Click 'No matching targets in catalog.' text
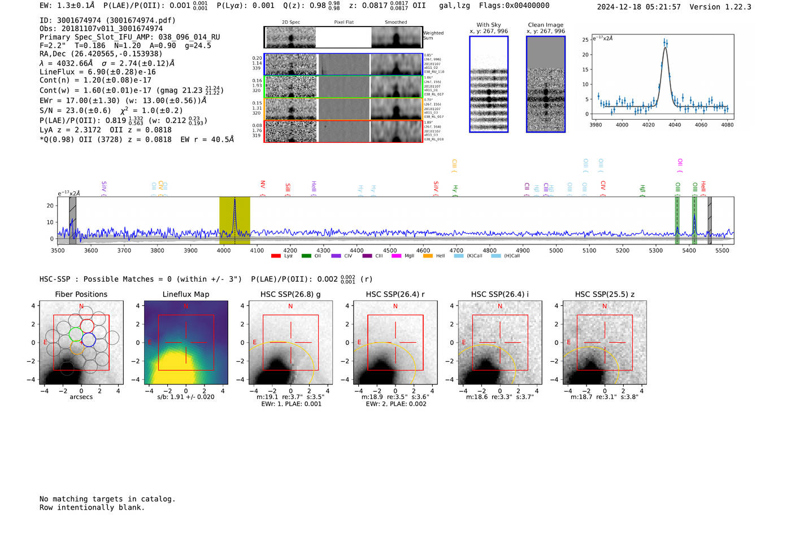 click(x=107, y=499)
